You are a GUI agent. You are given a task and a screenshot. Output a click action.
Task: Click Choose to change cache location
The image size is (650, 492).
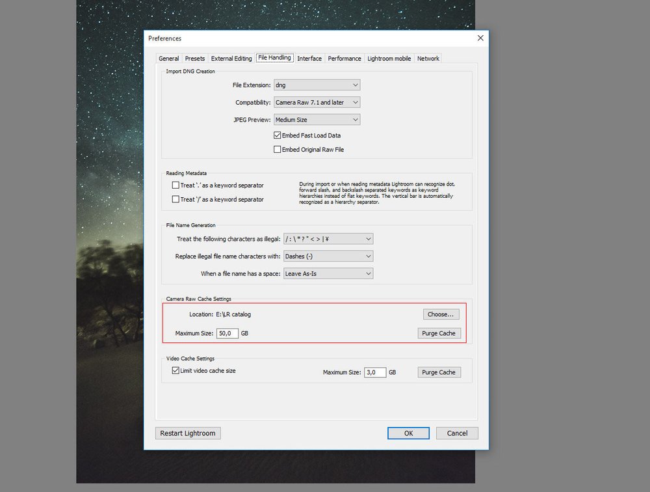tap(441, 314)
